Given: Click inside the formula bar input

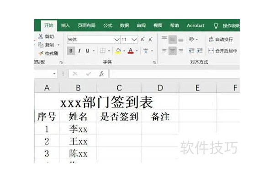Looking at the screenshot, I should pyautogui.click(x=174, y=74).
